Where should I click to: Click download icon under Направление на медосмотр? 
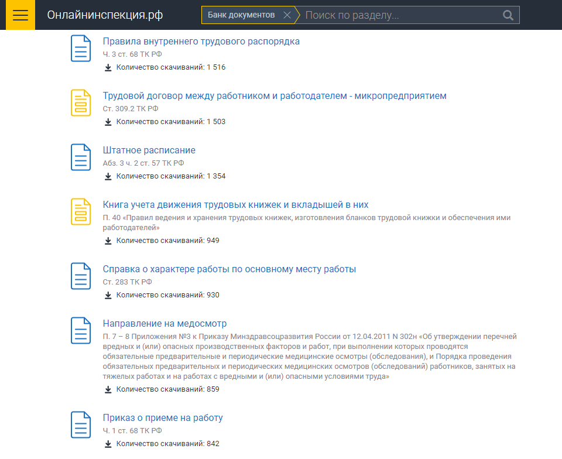click(x=108, y=389)
